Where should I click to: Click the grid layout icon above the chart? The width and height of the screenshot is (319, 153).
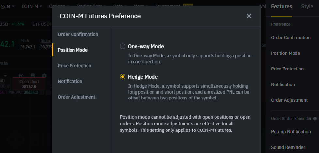33,76
